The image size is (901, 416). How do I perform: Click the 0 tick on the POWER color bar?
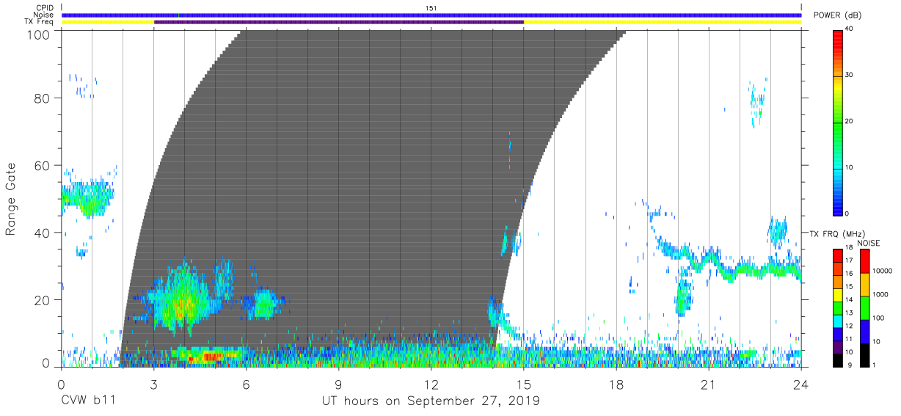(x=847, y=214)
